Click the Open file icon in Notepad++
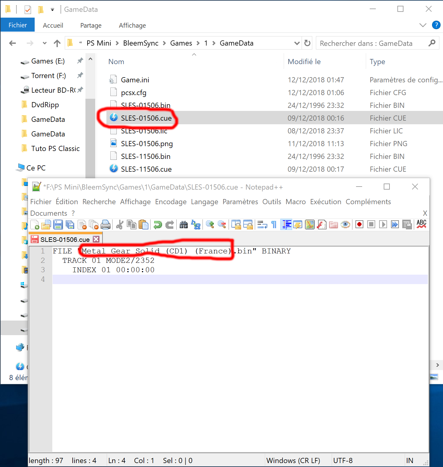The width and height of the screenshot is (443, 467). tap(46, 225)
